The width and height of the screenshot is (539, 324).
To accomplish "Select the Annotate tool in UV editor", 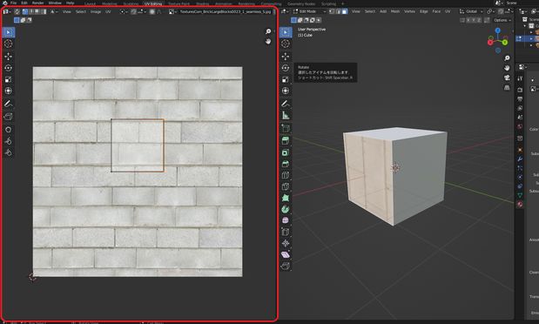I will coord(8,104).
